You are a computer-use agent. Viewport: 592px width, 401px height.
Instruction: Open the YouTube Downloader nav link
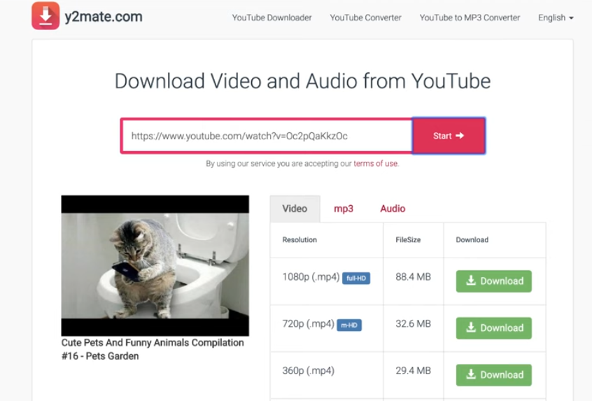click(272, 17)
